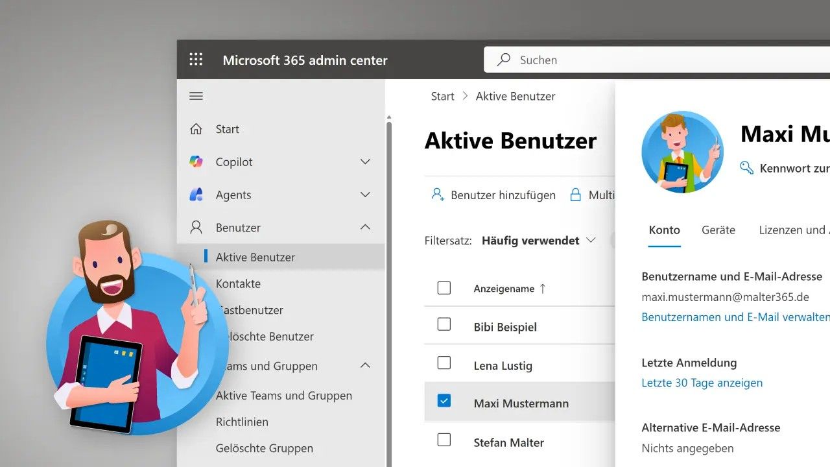Select Kontakte in the sidebar
Image resolution: width=830 pixels, height=467 pixels.
(x=238, y=284)
